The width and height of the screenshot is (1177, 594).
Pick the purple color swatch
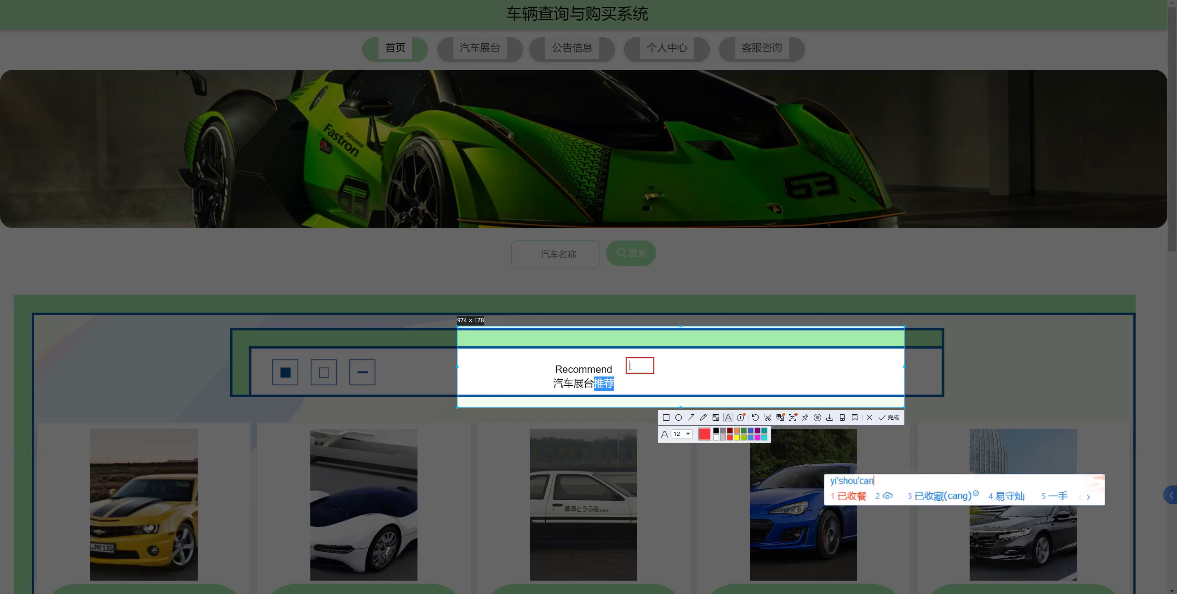click(757, 430)
